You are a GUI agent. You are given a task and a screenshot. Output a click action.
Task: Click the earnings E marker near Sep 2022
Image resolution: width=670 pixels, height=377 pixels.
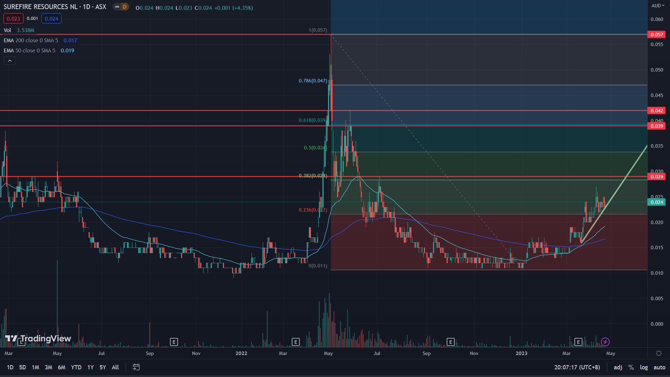click(451, 342)
